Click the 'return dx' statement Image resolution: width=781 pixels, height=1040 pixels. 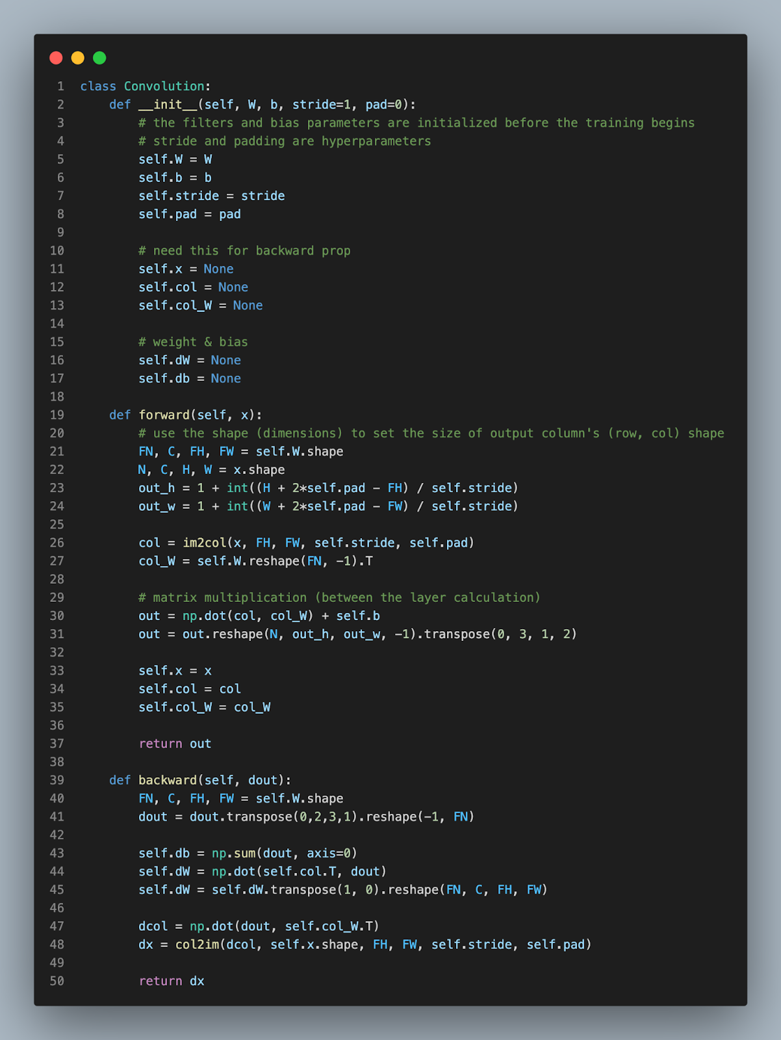(x=172, y=981)
